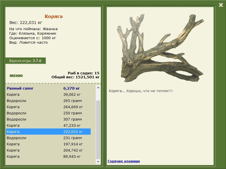Click the orange Коряга title
The image size is (226, 169).
tap(54, 16)
